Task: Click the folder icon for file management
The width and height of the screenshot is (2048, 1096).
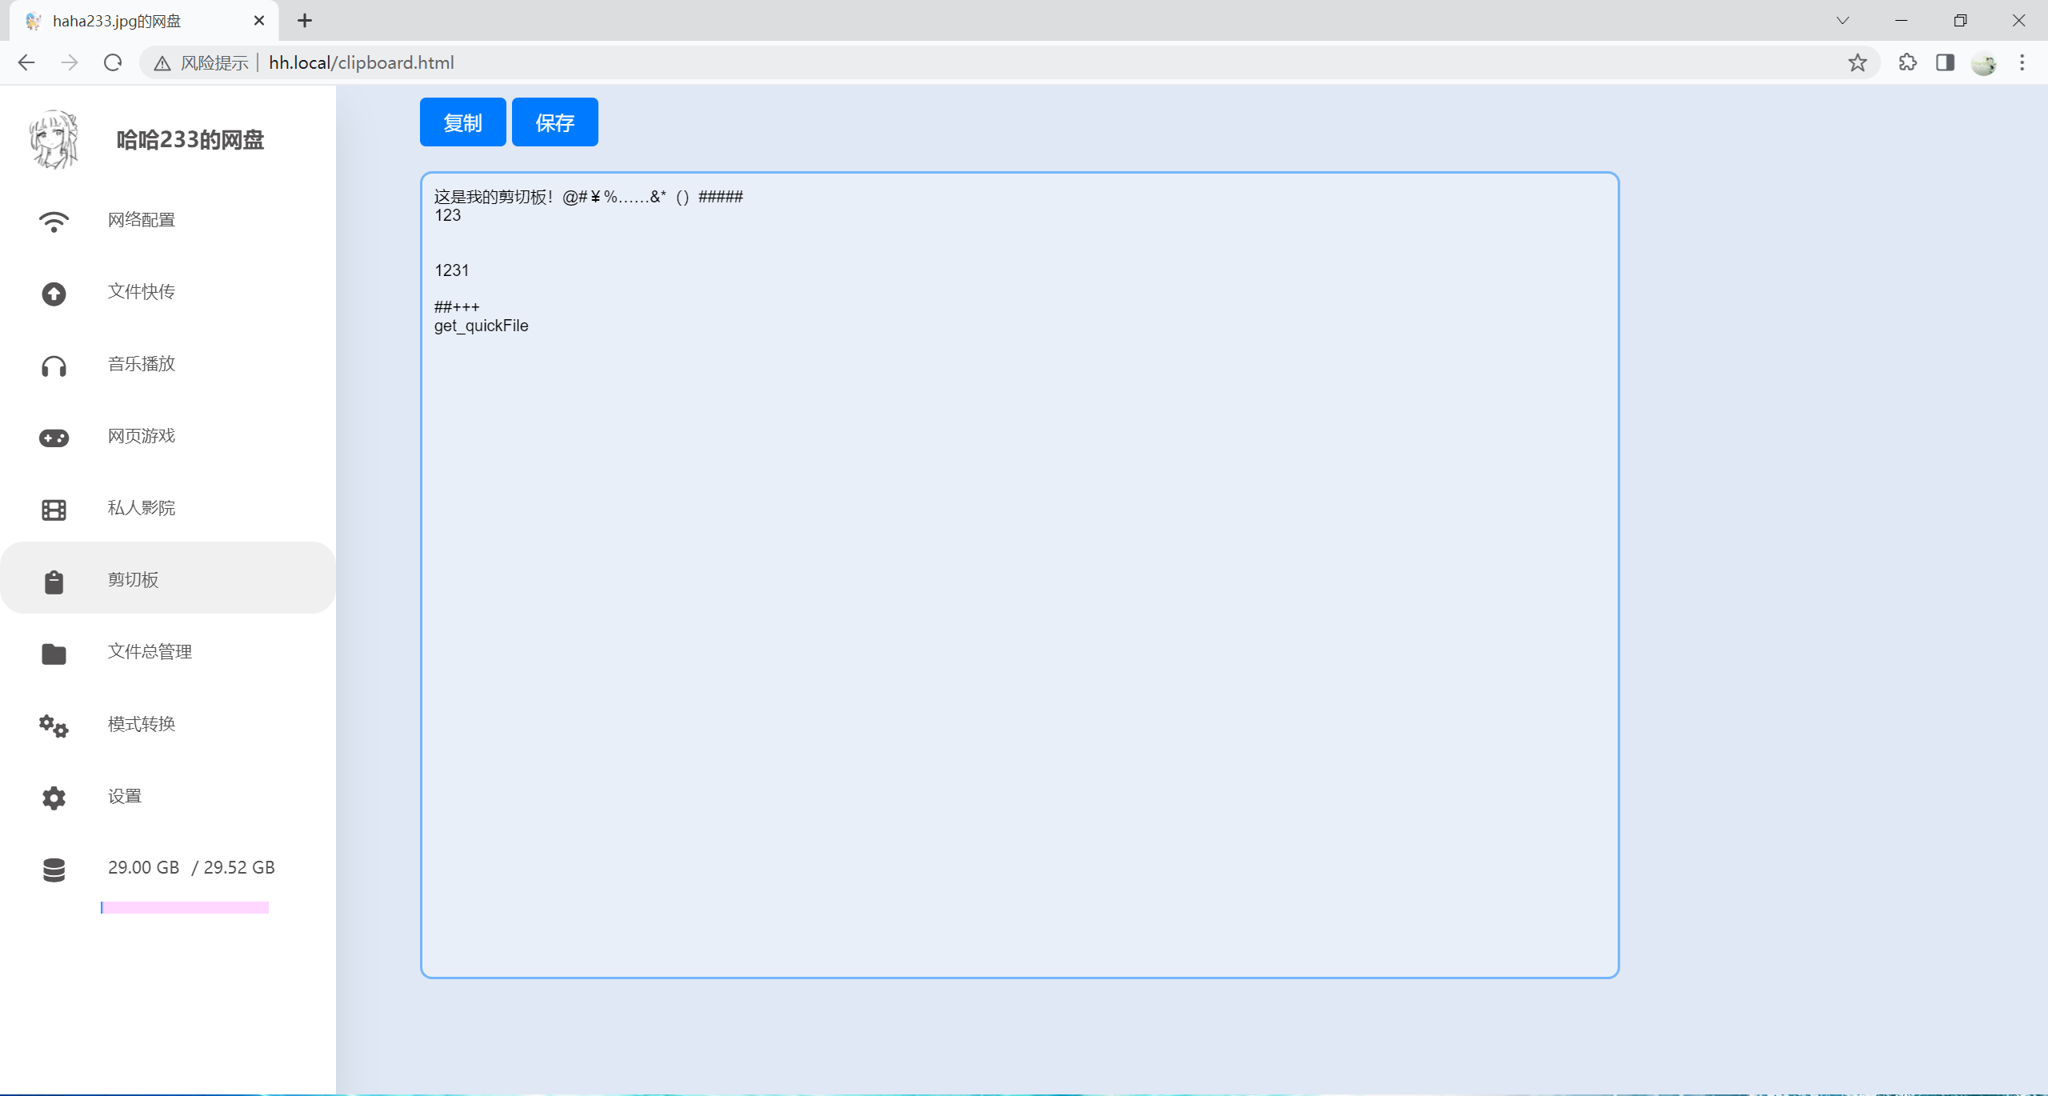Action: tap(54, 654)
